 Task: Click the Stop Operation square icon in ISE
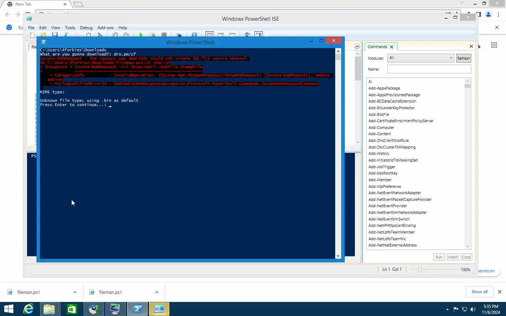[x=164, y=35]
